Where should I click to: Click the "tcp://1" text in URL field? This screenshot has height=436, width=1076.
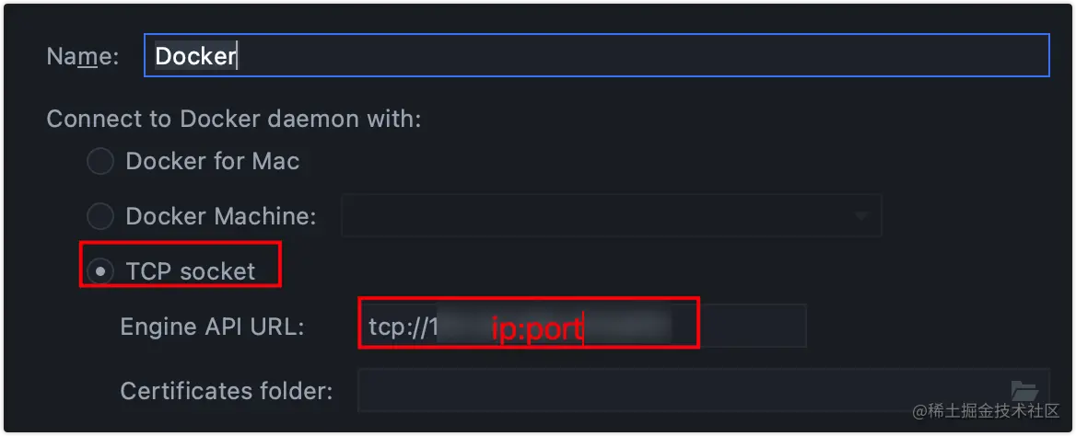[403, 327]
